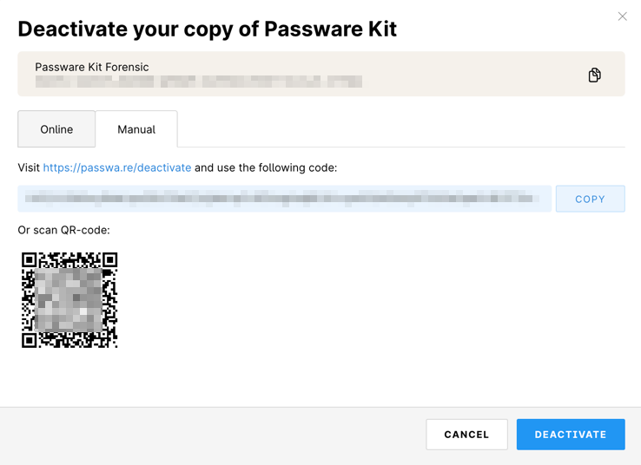Confirm with the DEACTIVATE button
Screen dimensions: 641x465
pos(571,435)
